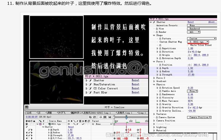Image resolution: width=221 pixels, height=140 pixels.
Task: Click Reset link for Shatter in right panel
Action: coord(191,22)
